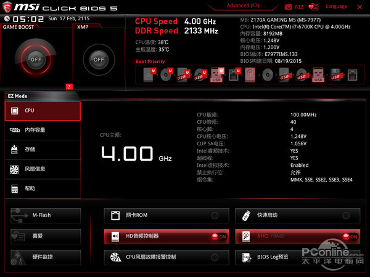Select the legacy USB hard disk boot icon
370x277 pixels.
284,74
